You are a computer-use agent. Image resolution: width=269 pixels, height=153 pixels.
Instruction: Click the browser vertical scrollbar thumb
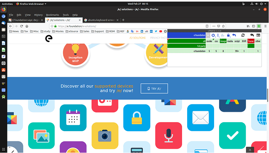click(x=267, y=95)
